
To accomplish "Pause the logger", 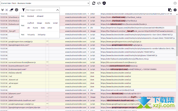I will click(17, 10).
